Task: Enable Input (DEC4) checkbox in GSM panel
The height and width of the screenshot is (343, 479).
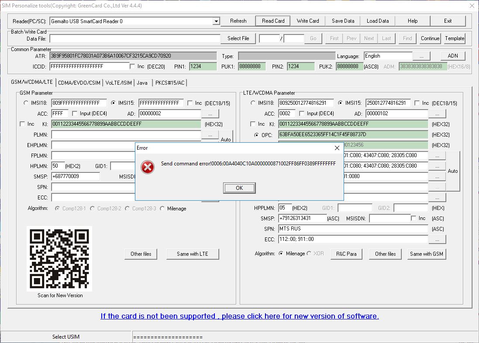Action: [x=76, y=113]
